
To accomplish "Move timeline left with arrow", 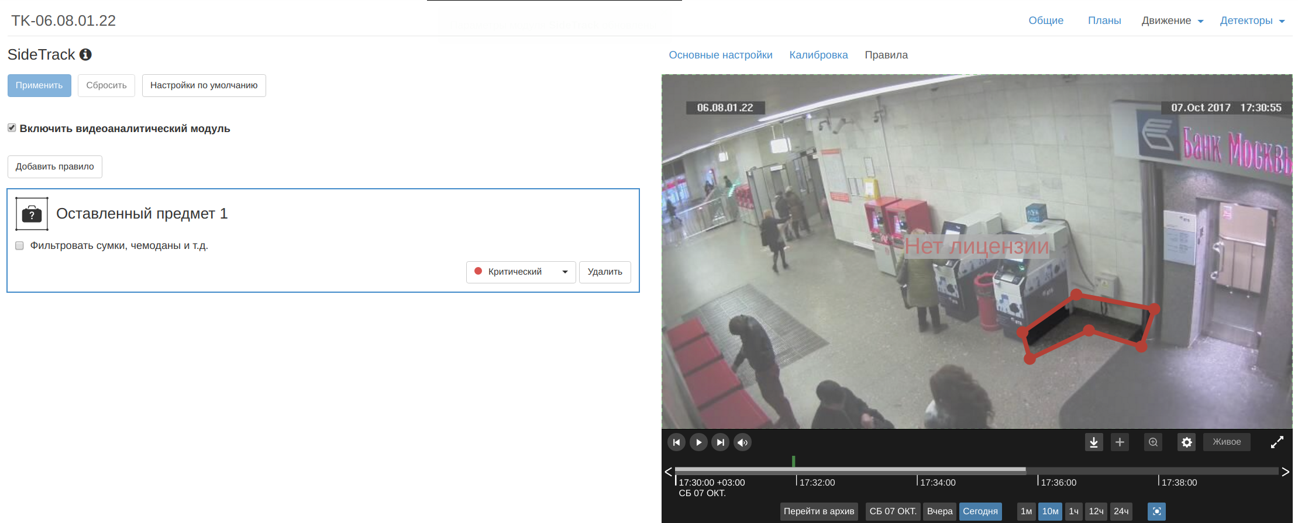I will (668, 472).
